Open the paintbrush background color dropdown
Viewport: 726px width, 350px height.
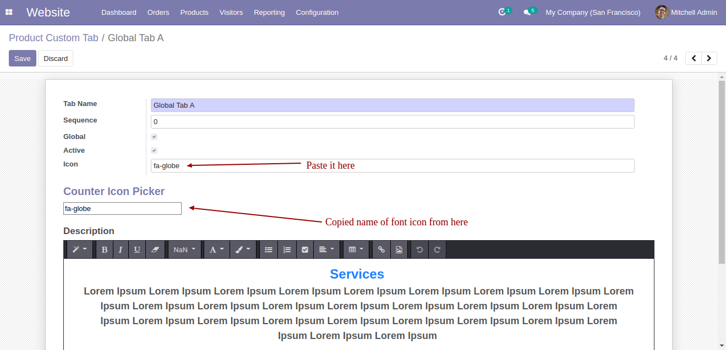tap(242, 249)
